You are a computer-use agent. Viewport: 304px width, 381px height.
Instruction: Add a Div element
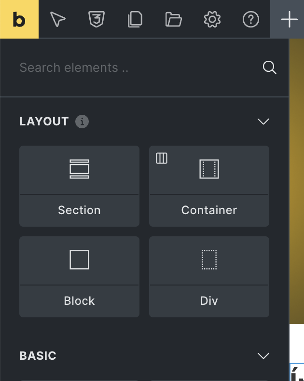click(x=209, y=277)
